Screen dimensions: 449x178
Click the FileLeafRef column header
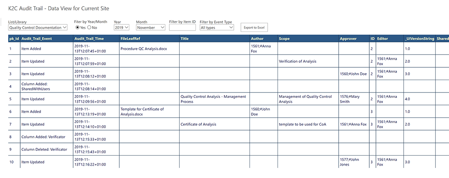point(150,39)
